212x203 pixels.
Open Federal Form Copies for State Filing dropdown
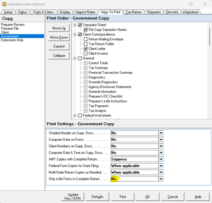point(161,166)
